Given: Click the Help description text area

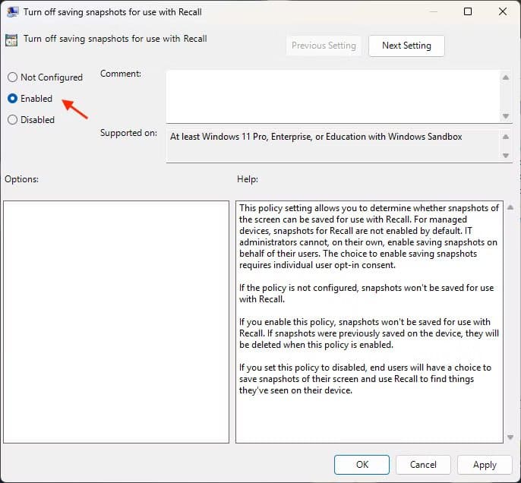Looking at the screenshot, I should tap(369, 321).
